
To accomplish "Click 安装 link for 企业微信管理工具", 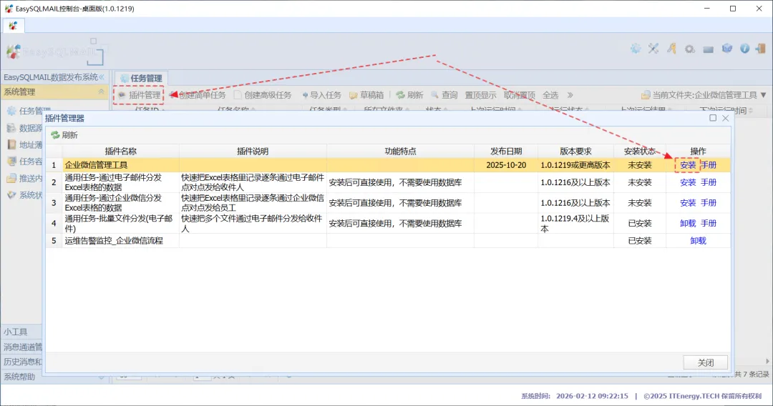I will [x=688, y=165].
